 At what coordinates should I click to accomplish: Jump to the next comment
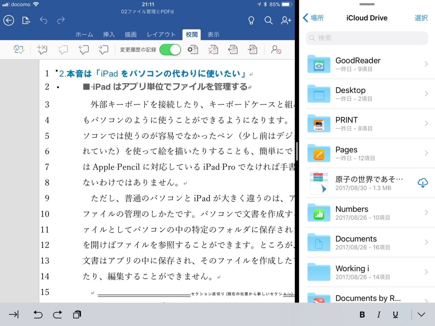[103, 49]
